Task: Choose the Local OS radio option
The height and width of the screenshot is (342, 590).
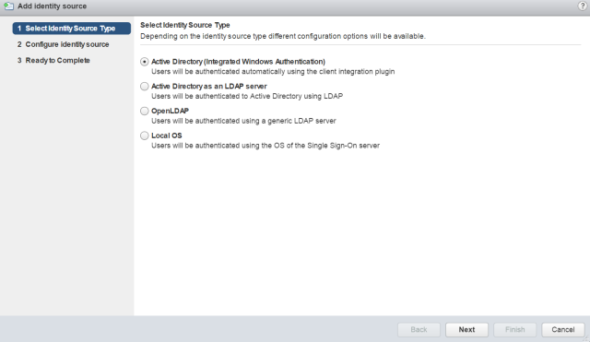Action: tap(145, 136)
